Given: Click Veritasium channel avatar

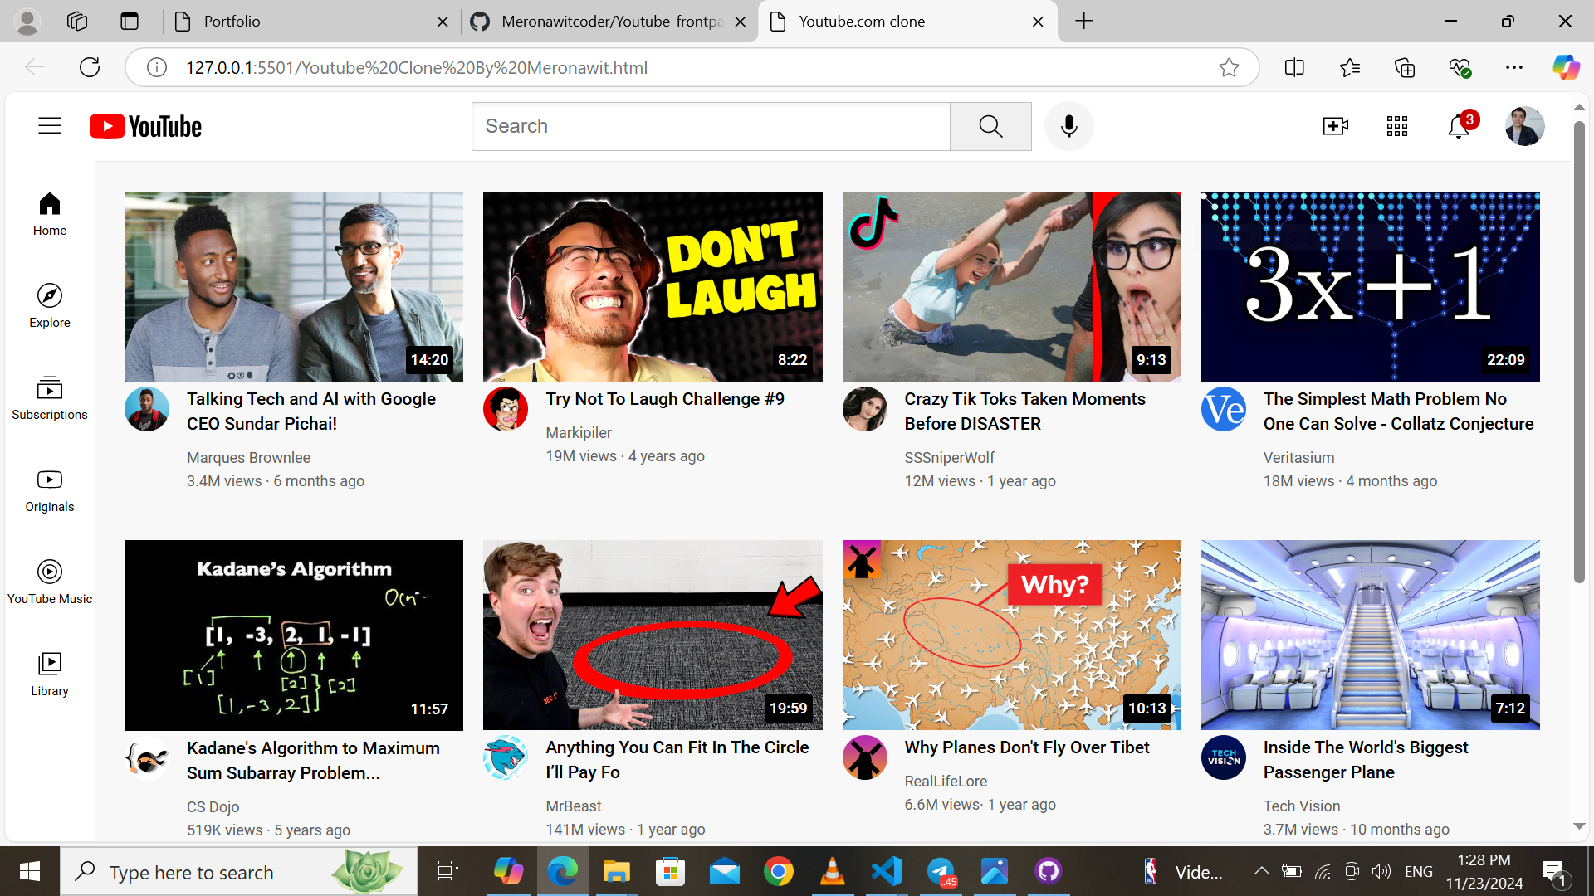Looking at the screenshot, I should click(1223, 409).
